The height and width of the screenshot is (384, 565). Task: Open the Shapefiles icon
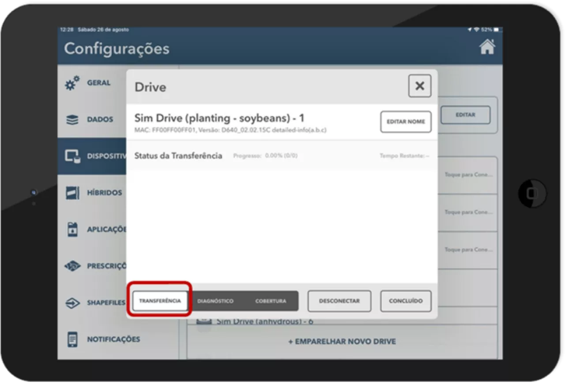click(72, 303)
